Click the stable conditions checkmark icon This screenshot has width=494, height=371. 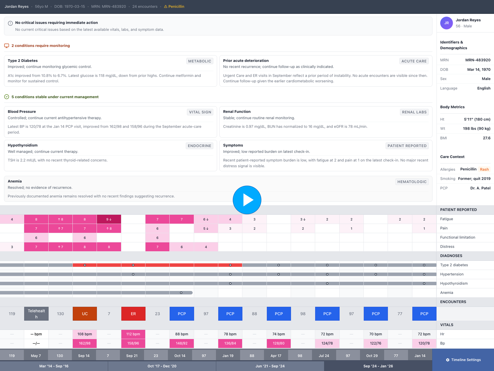[x=7, y=97]
